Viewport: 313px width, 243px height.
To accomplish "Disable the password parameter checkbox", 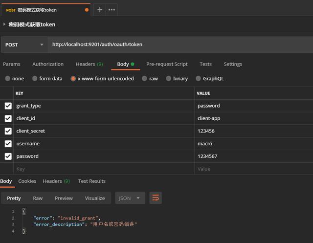I will (x=8, y=156).
